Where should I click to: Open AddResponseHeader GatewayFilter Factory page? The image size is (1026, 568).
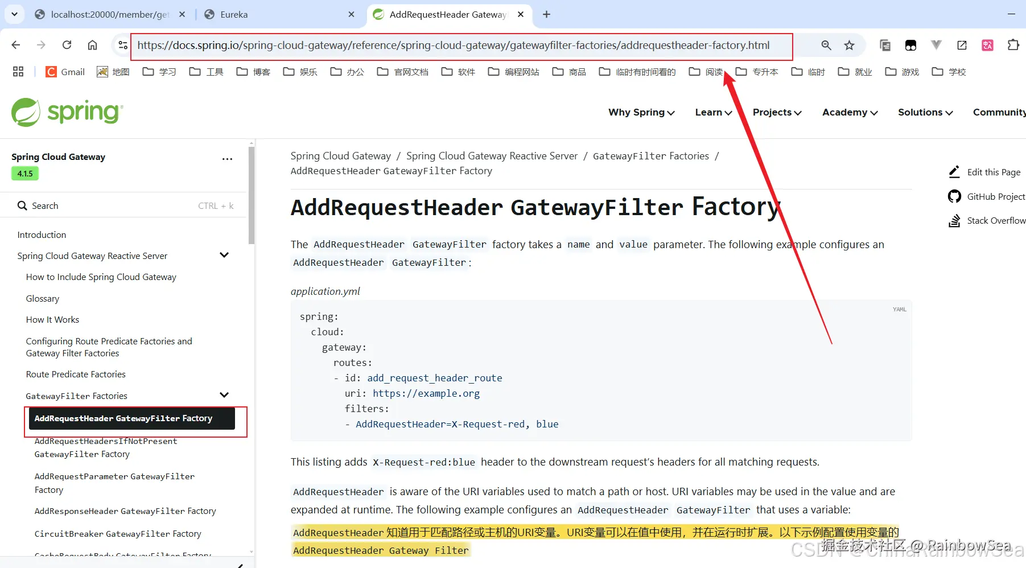125,511
